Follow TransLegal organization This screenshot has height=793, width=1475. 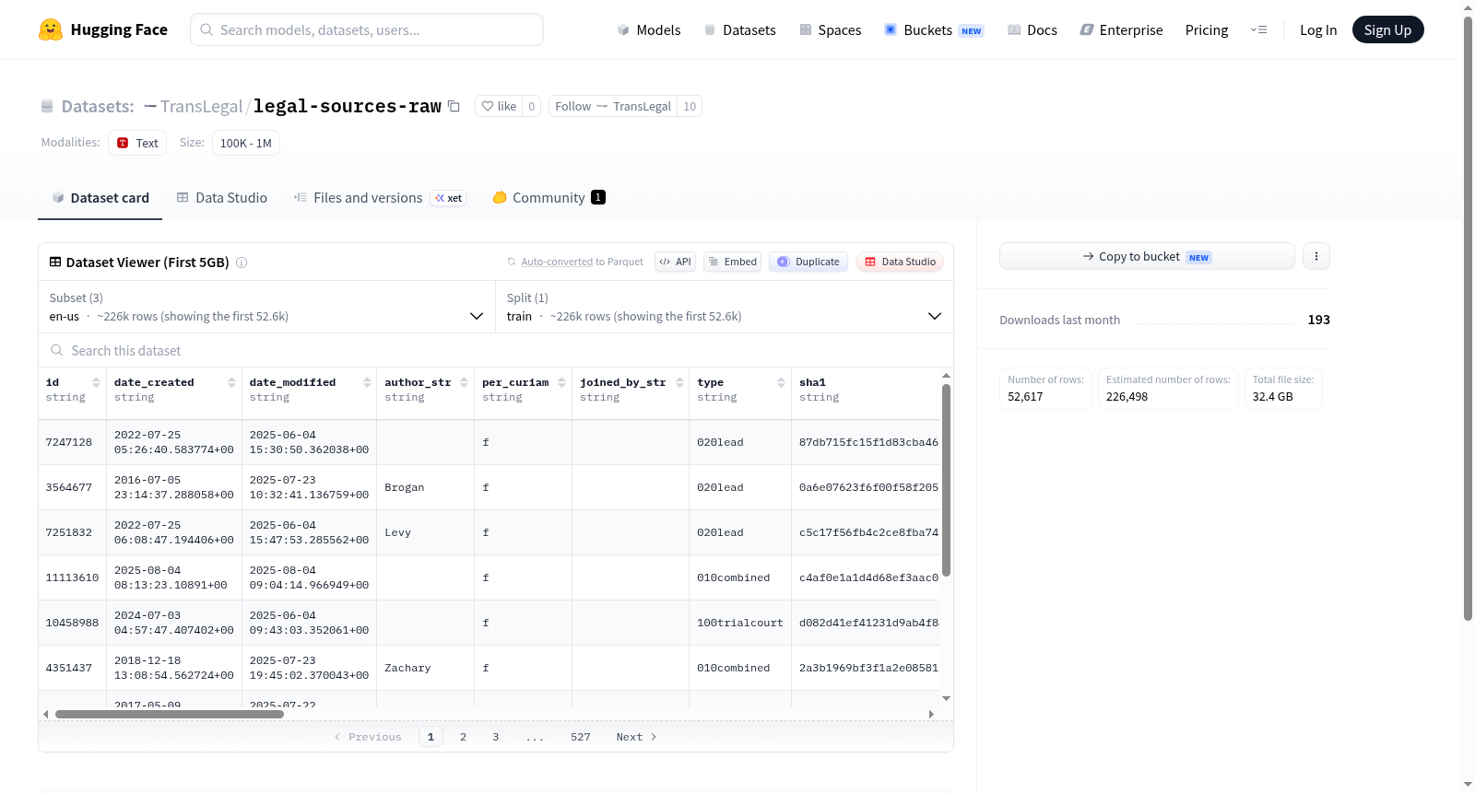[x=613, y=106]
